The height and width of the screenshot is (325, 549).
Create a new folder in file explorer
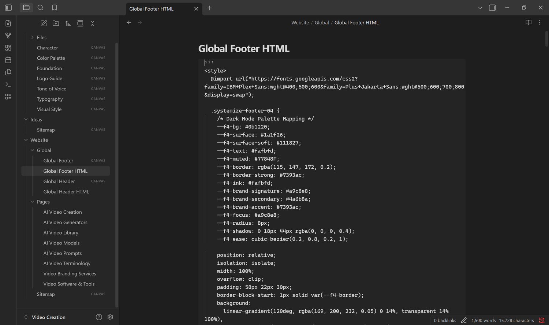pyautogui.click(x=56, y=23)
